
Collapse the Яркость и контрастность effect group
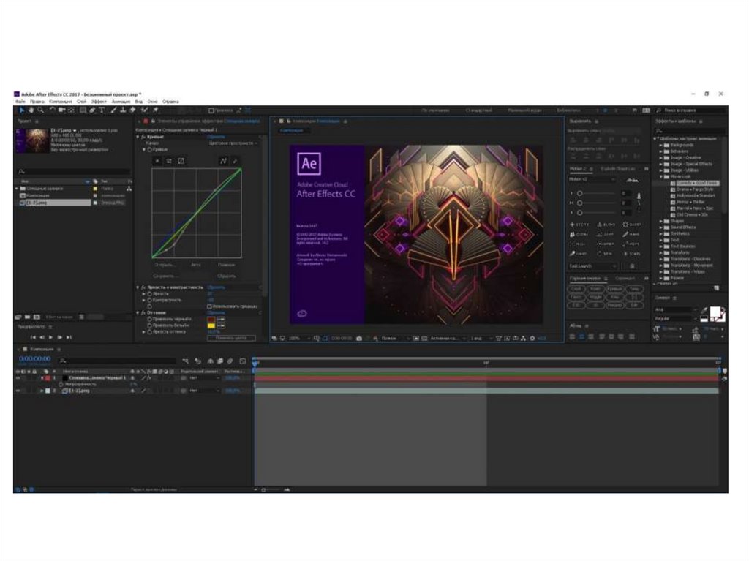138,287
